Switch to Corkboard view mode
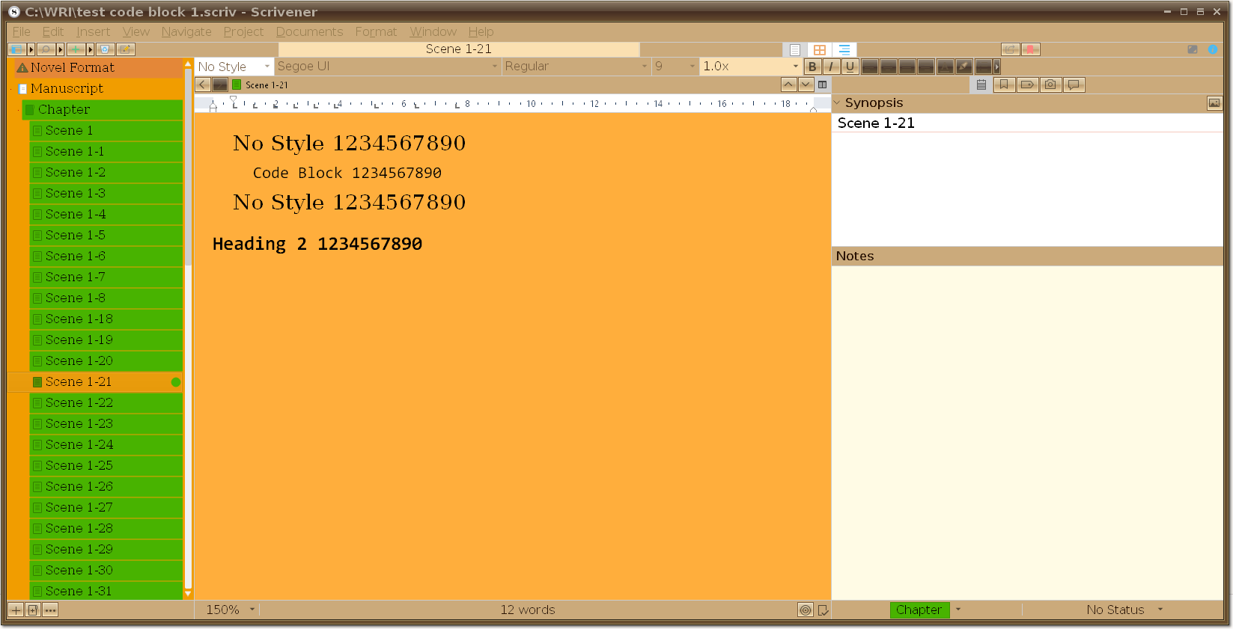 820,49
